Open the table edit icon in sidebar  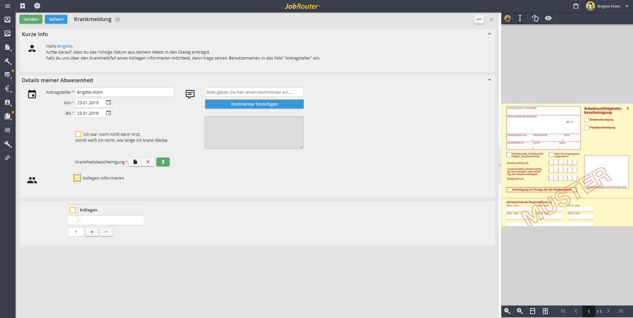click(7, 75)
